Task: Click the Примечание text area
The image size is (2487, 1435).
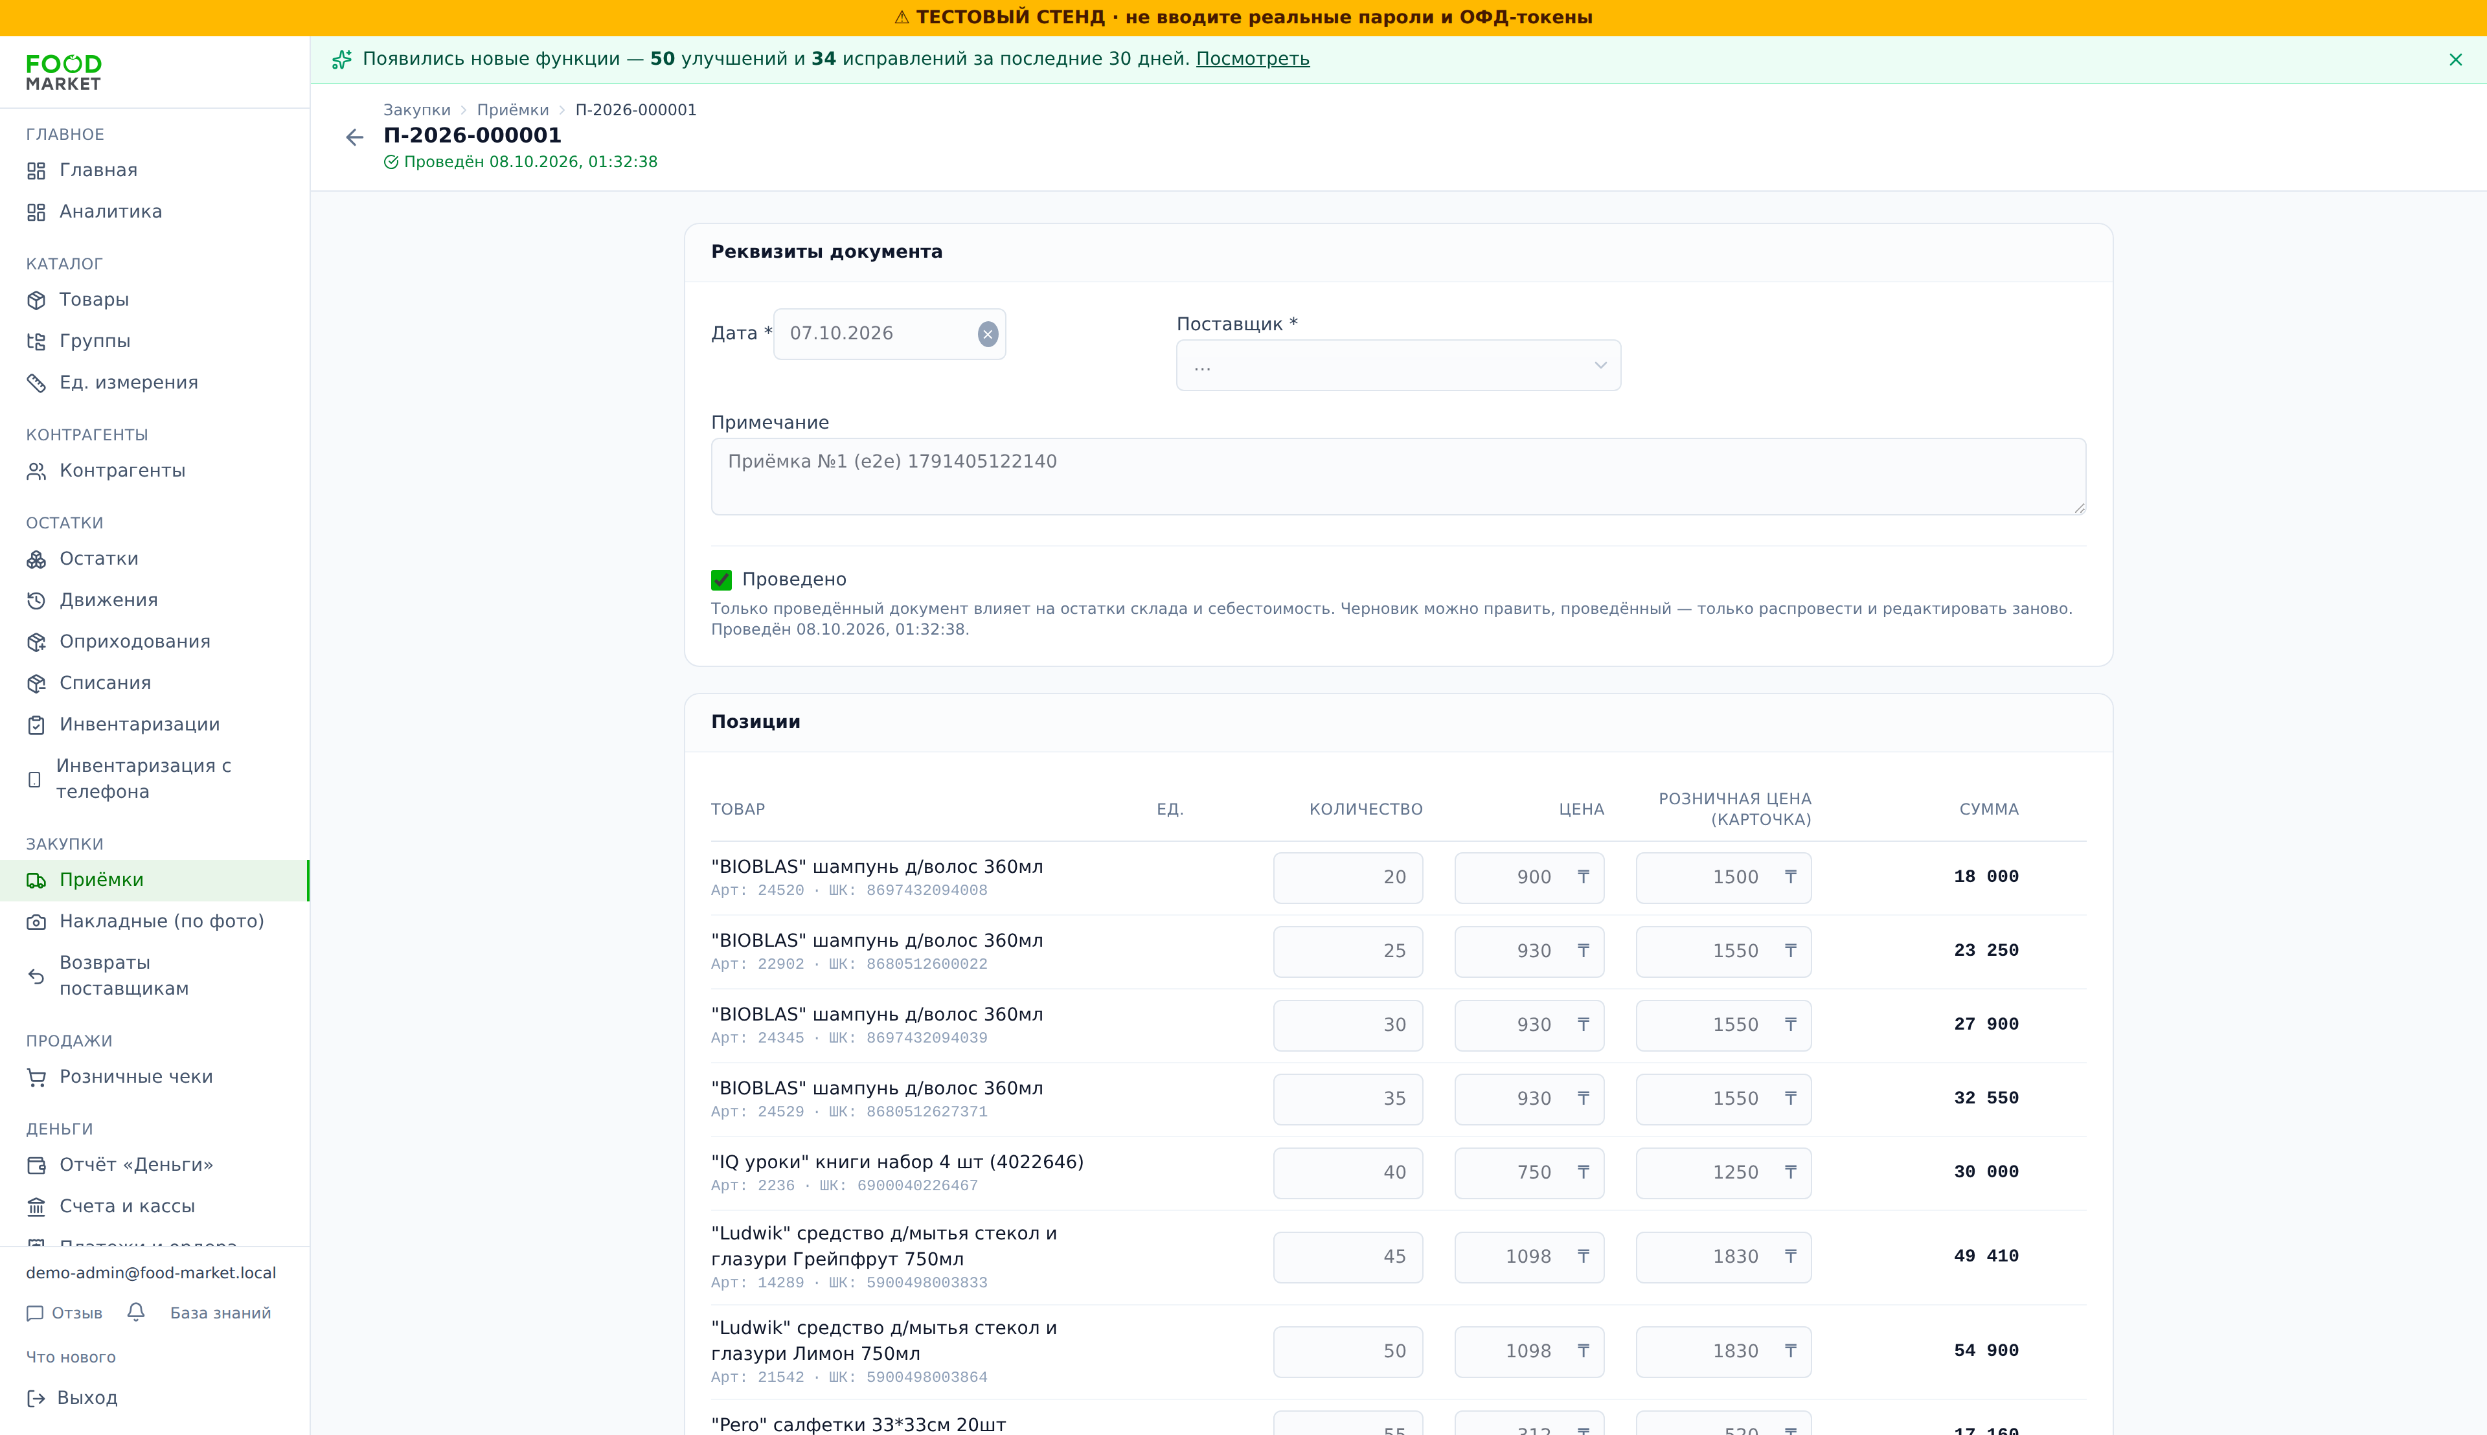Action: pos(1398,476)
